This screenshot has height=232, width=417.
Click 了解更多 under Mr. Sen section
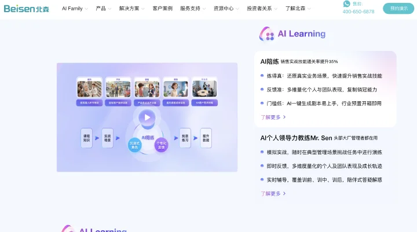(x=273, y=194)
